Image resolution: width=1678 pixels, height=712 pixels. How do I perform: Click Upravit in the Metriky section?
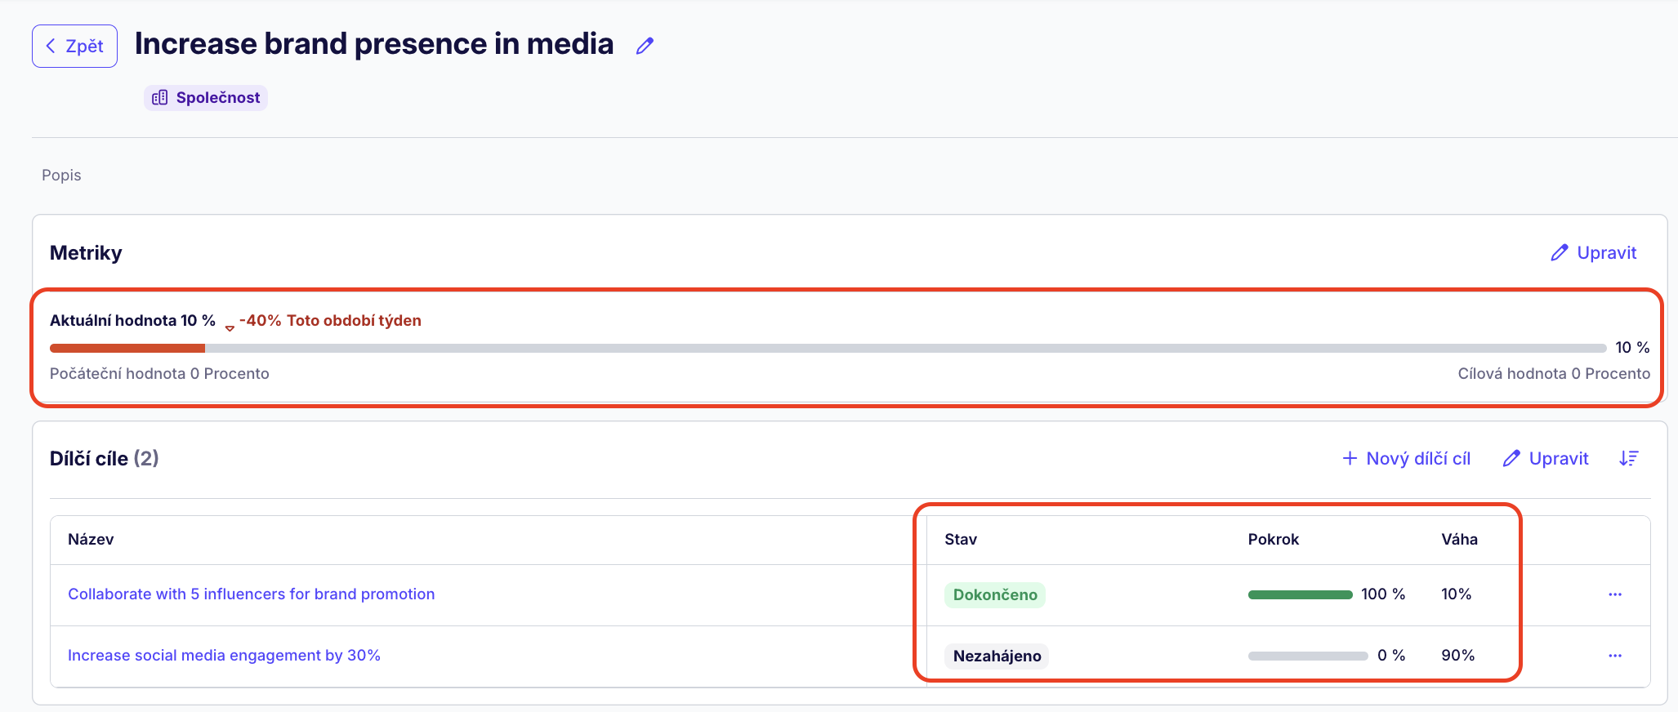pyautogui.click(x=1594, y=252)
